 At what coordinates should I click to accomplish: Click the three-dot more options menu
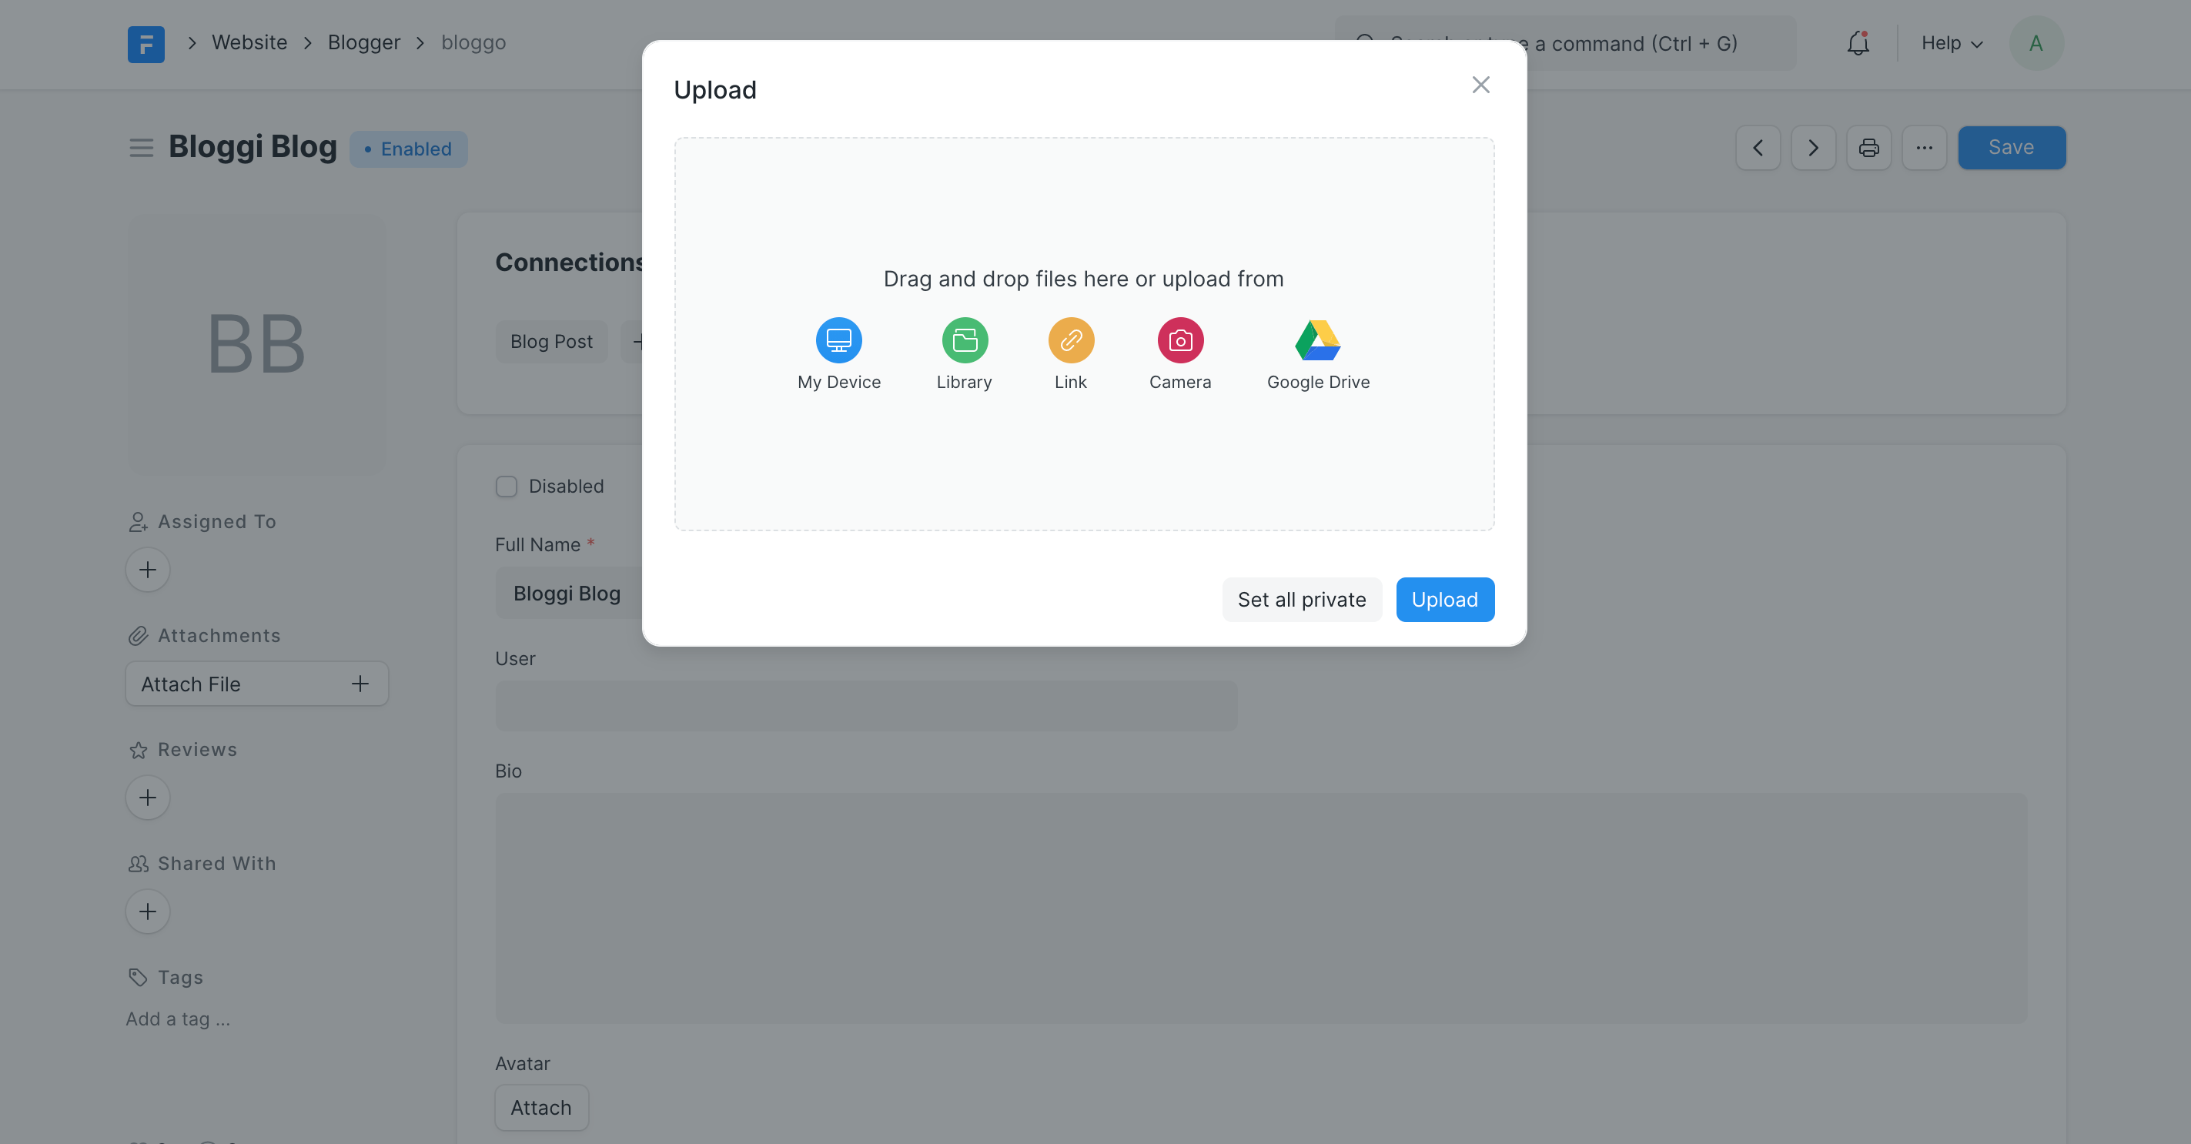tap(1925, 146)
